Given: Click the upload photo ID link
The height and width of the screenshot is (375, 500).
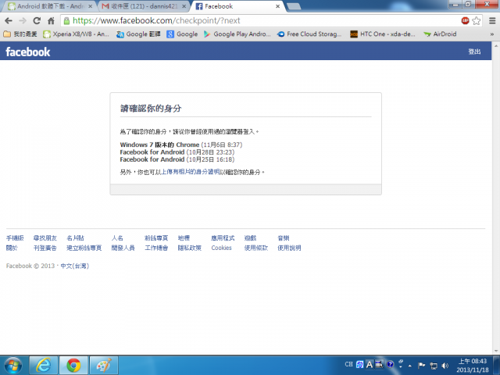Looking at the screenshot, I should coord(191,172).
